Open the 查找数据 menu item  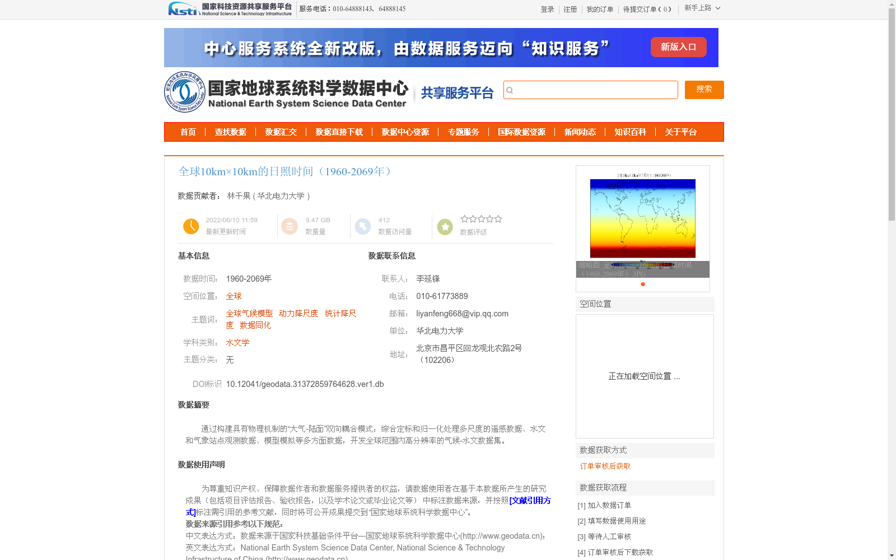click(x=231, y=132)
